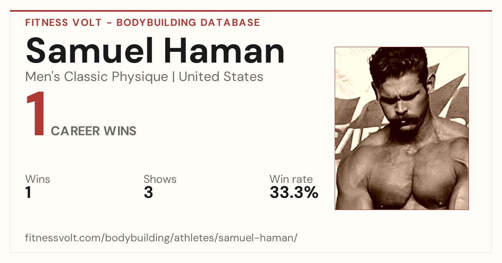Viewport: 502px width, 263px height.
Task: Click the CAREER WINS label
Action: [x=94, y=131]
